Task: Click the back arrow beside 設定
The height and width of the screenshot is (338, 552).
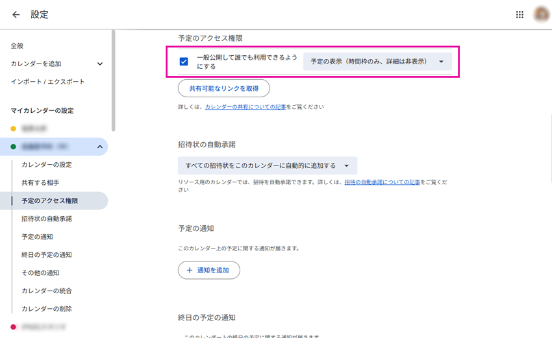Action: point(16,15)
